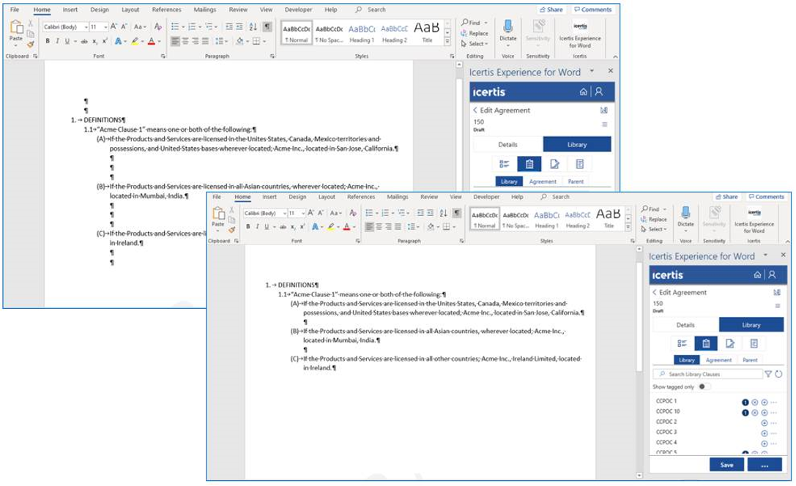Switch to the Details tab in front Icertis panel
This screenshot has width=796, height=486.
tap(685, 325)
